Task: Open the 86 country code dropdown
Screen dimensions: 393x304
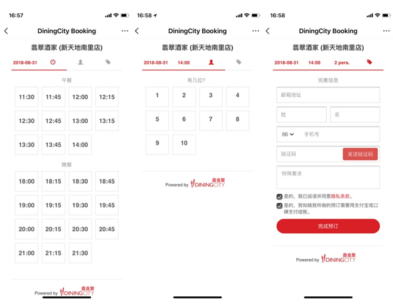Action: [x=287, y=134]
